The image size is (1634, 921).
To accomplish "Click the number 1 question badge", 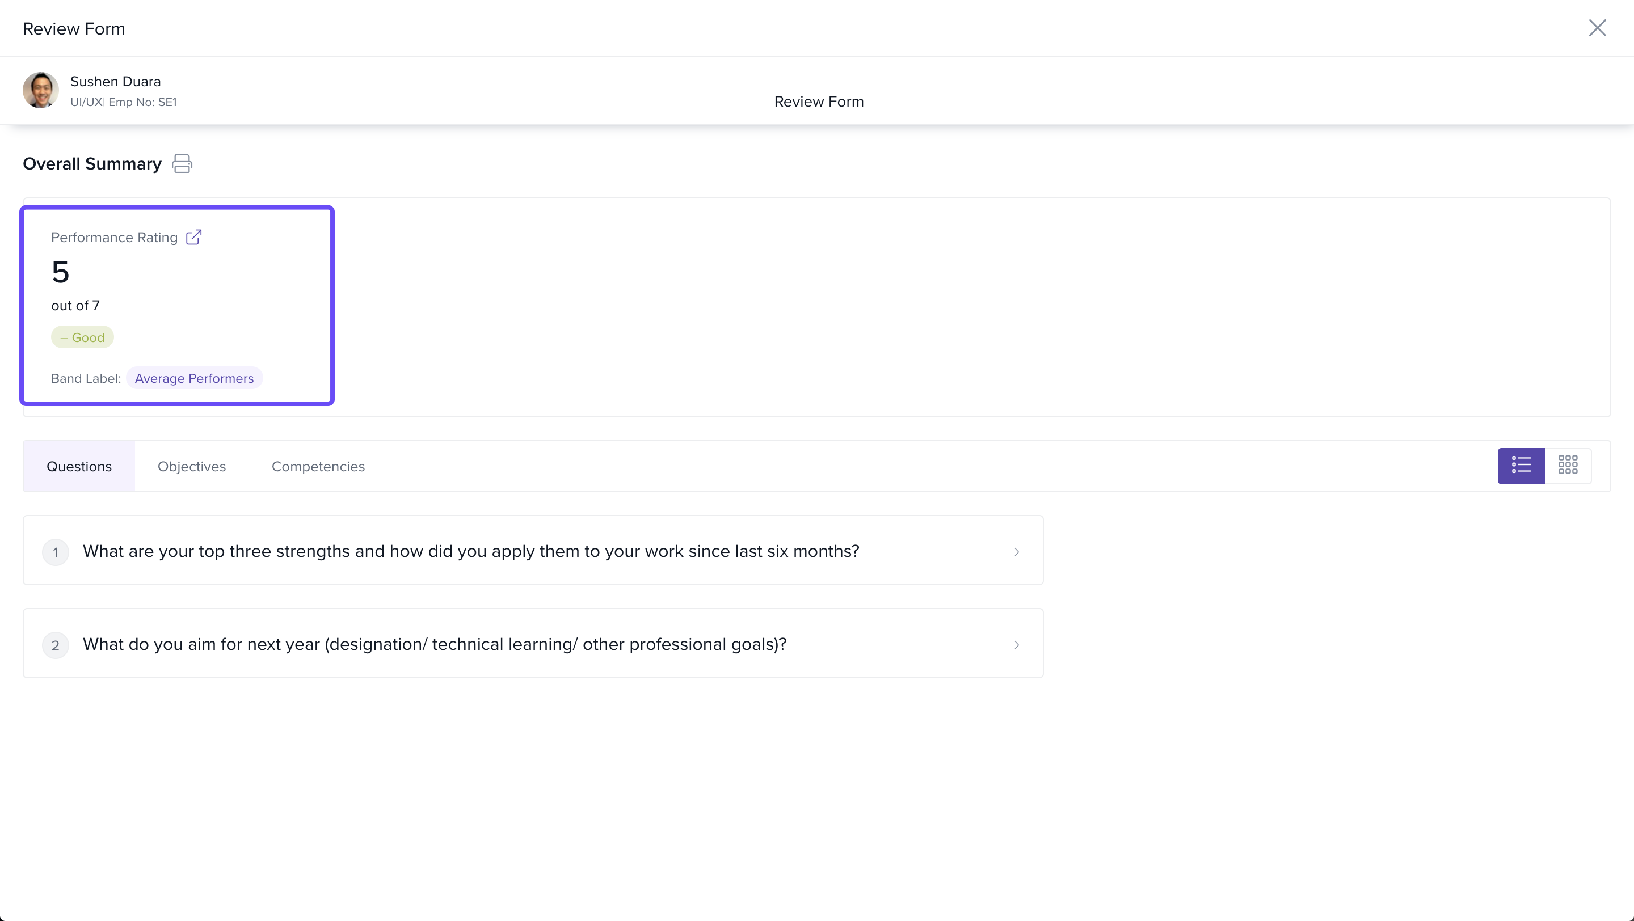I will point(55,552).
